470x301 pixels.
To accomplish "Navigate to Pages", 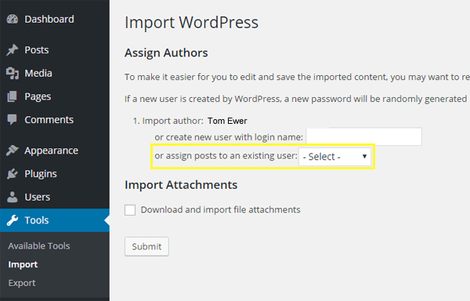I will point(38,96).
